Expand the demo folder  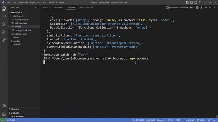pos(16,37)
